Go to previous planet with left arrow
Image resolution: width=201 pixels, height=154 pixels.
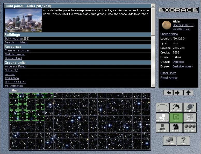pyautogui.click(x=168, y=93)
